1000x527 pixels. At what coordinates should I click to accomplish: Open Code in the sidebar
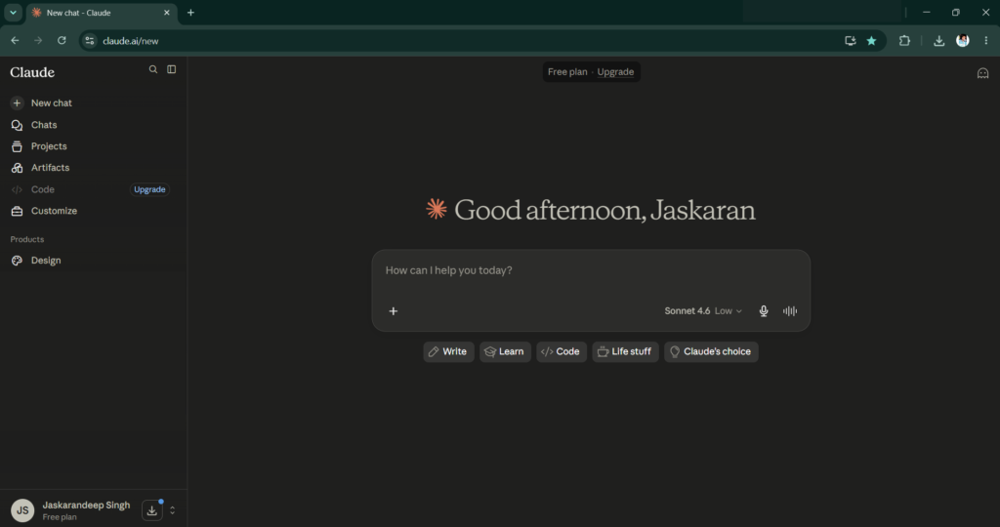point(43,189)
